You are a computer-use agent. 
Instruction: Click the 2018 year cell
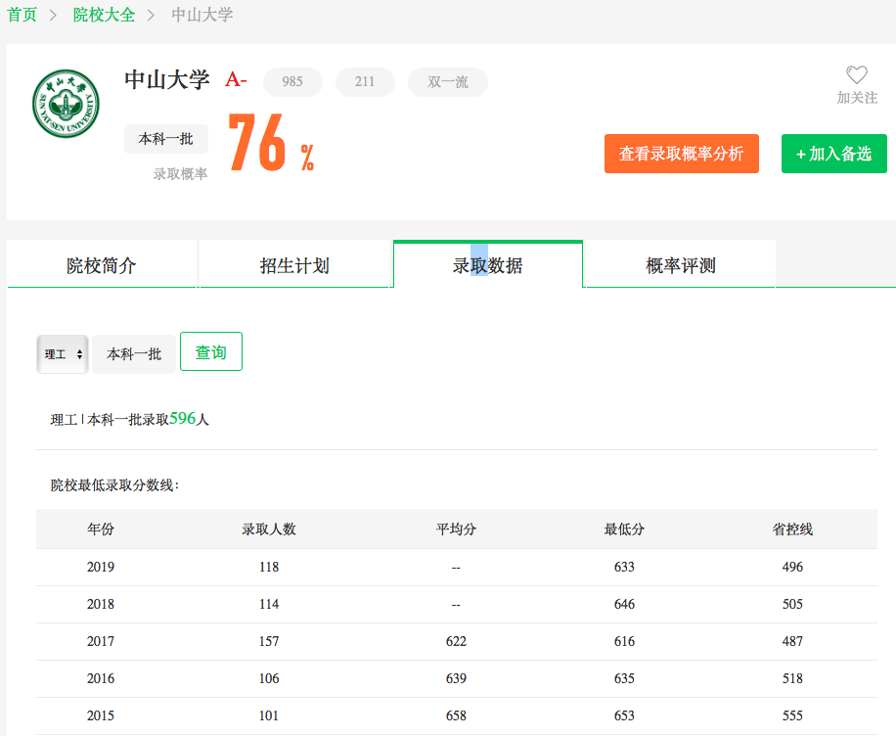point(101,604)
